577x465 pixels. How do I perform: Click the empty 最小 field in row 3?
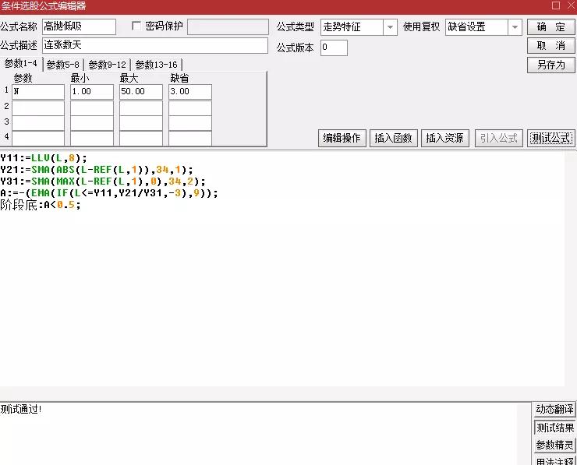[x=92, y=123]
